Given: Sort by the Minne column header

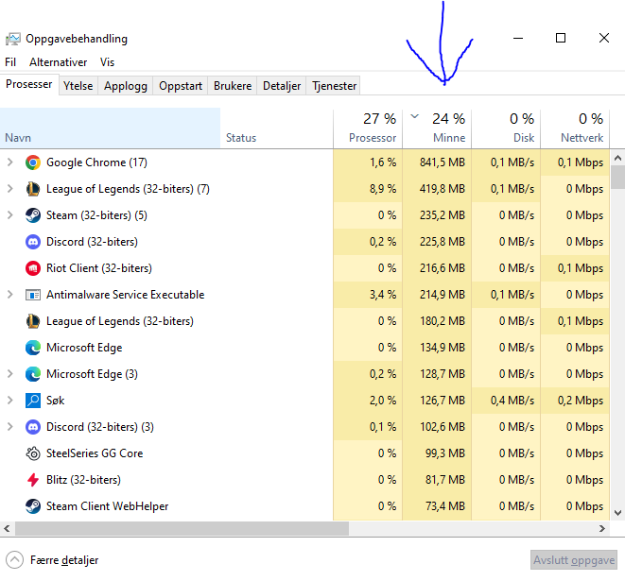Looking at the screenshot, I should coord(437,128).
